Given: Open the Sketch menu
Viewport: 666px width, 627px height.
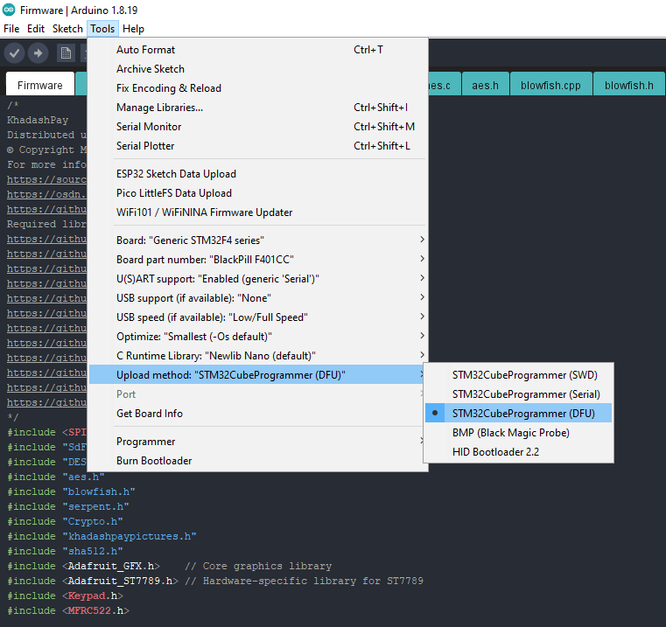Looking at the screenshot, I should [67, 29].
